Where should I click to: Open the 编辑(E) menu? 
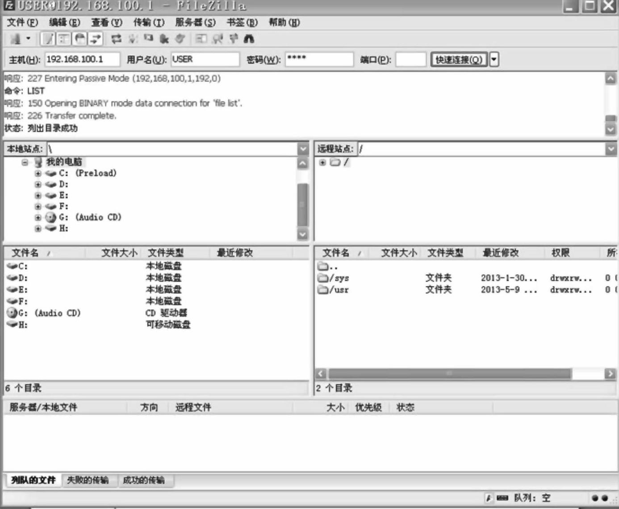pyautogui.click(x=65, y=22)
